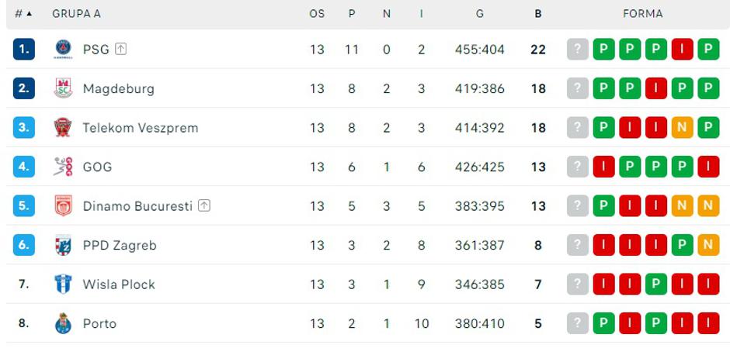
Task: Click the GOG team logo
Action: point(63,167)
